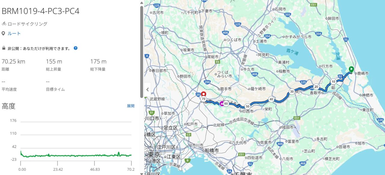
Task: Click the purple course point marker
Action: (222, 104)
